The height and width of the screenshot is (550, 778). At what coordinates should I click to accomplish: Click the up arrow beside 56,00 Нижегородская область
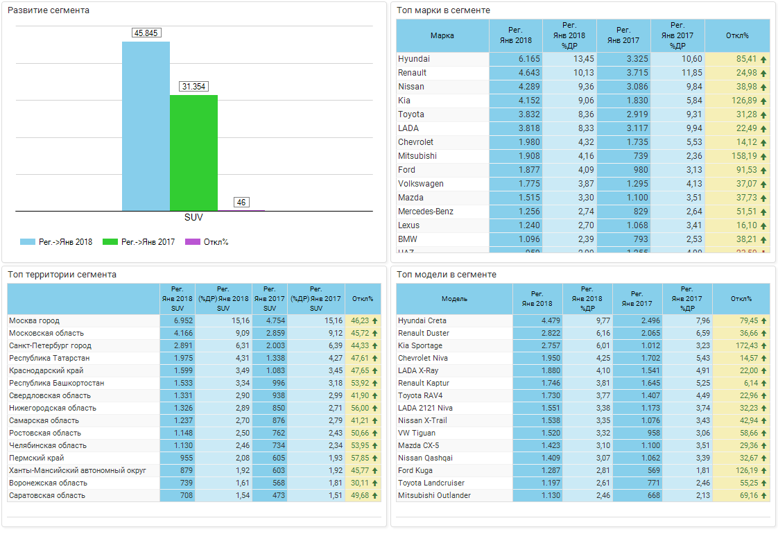pos(374,409)
